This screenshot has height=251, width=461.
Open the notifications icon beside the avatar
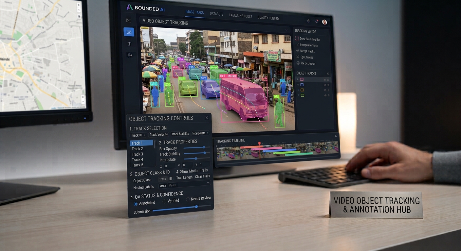[317, 22]
